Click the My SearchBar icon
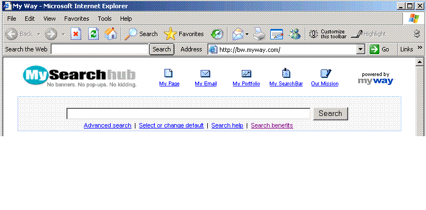Viewport: 426px width, 210px height. click(286, 73)
